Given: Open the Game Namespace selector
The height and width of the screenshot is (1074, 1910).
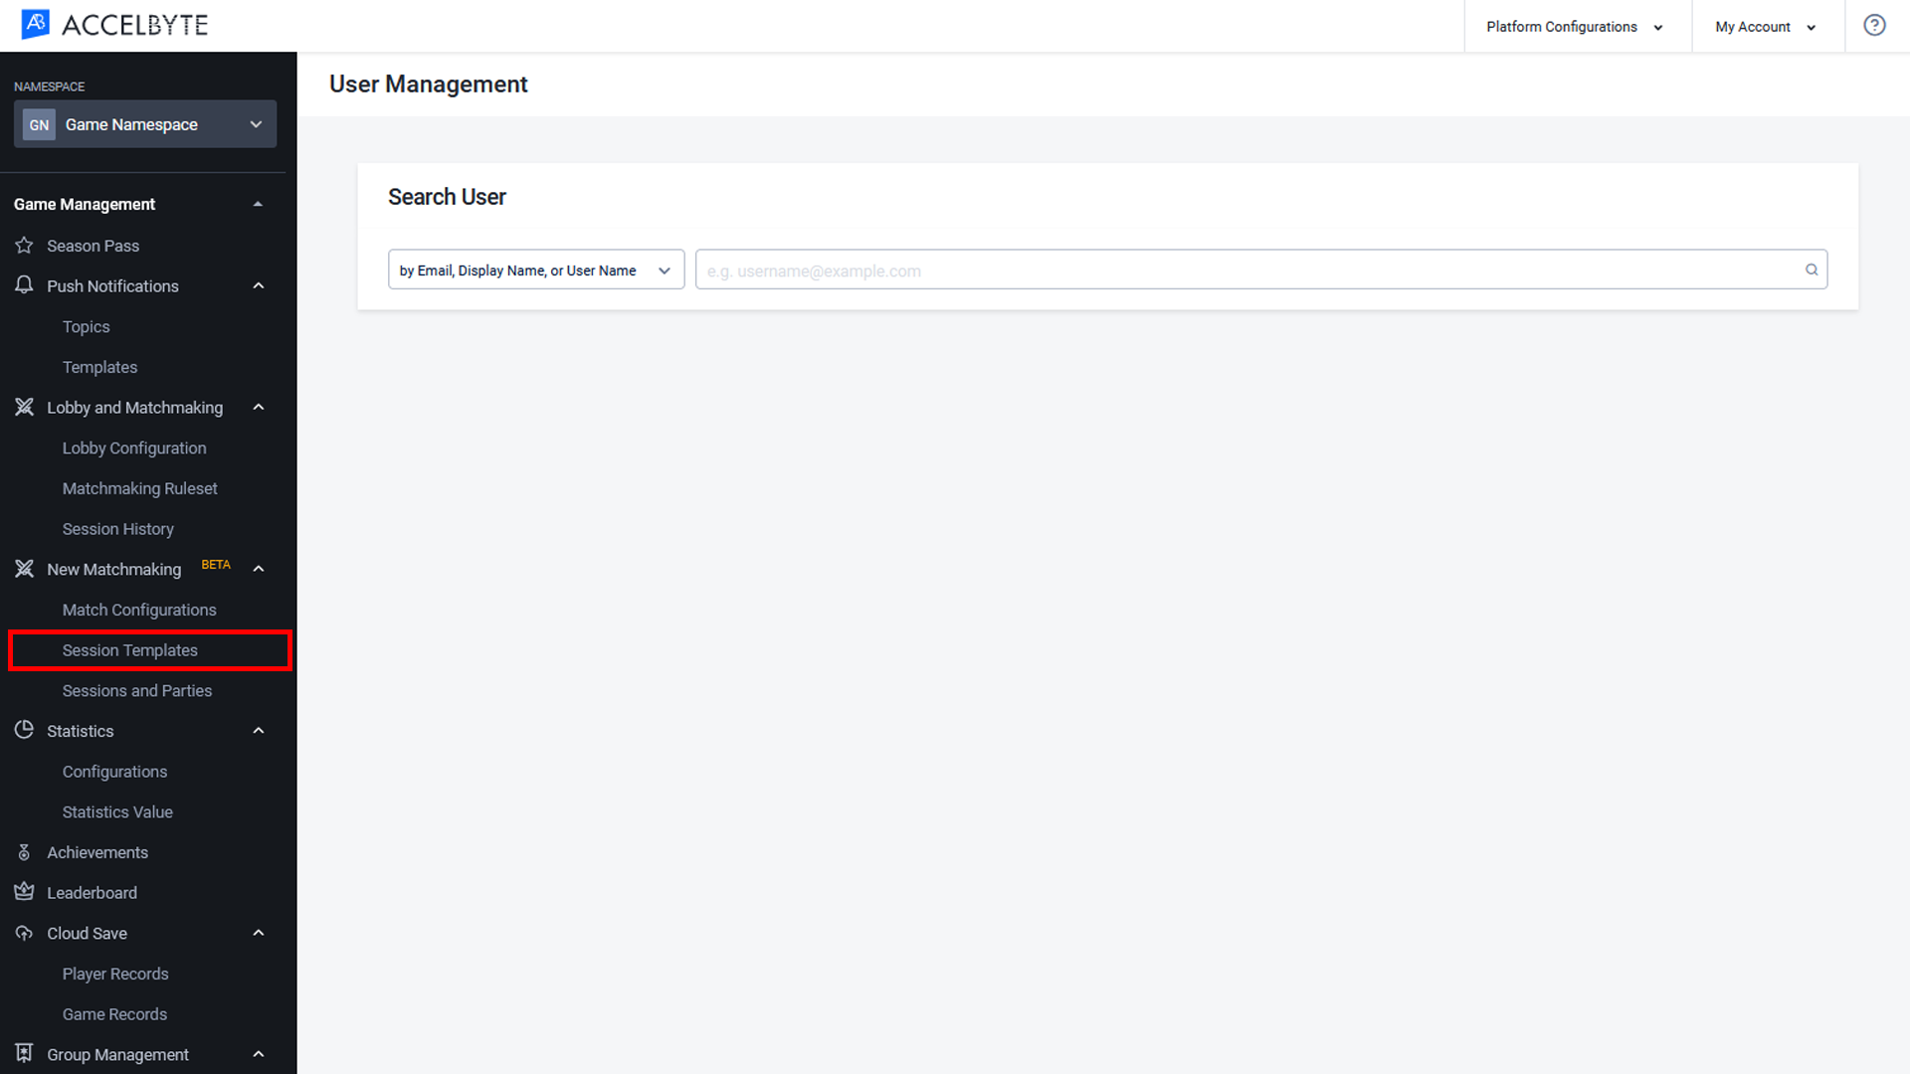Looking at the screenshot, I should pyautogui.click(x=144, y=124).
